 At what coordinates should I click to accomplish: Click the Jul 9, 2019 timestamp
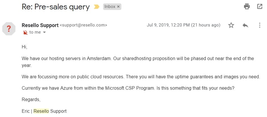(184, 25)
